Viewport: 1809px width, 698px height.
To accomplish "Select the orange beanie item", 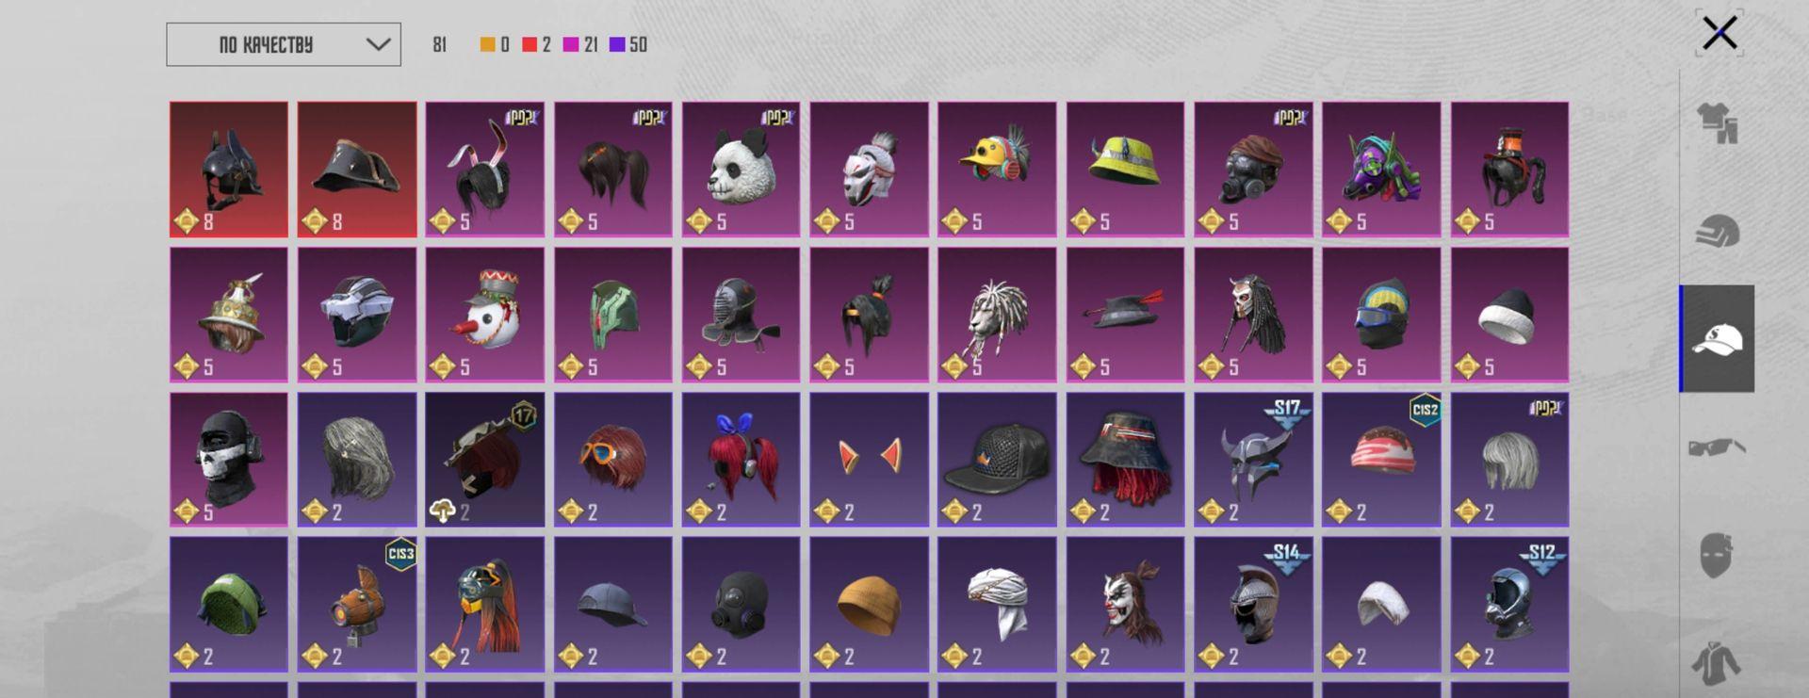I will point(869,604).
